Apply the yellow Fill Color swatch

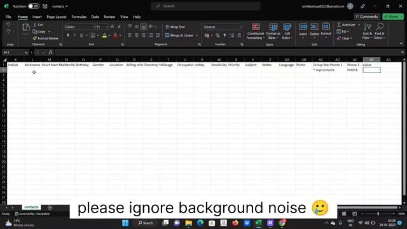(104, 36)
